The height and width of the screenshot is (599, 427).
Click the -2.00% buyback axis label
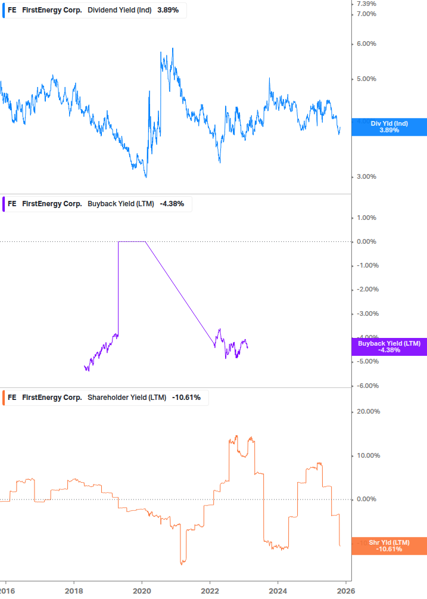tap(367, 290)
